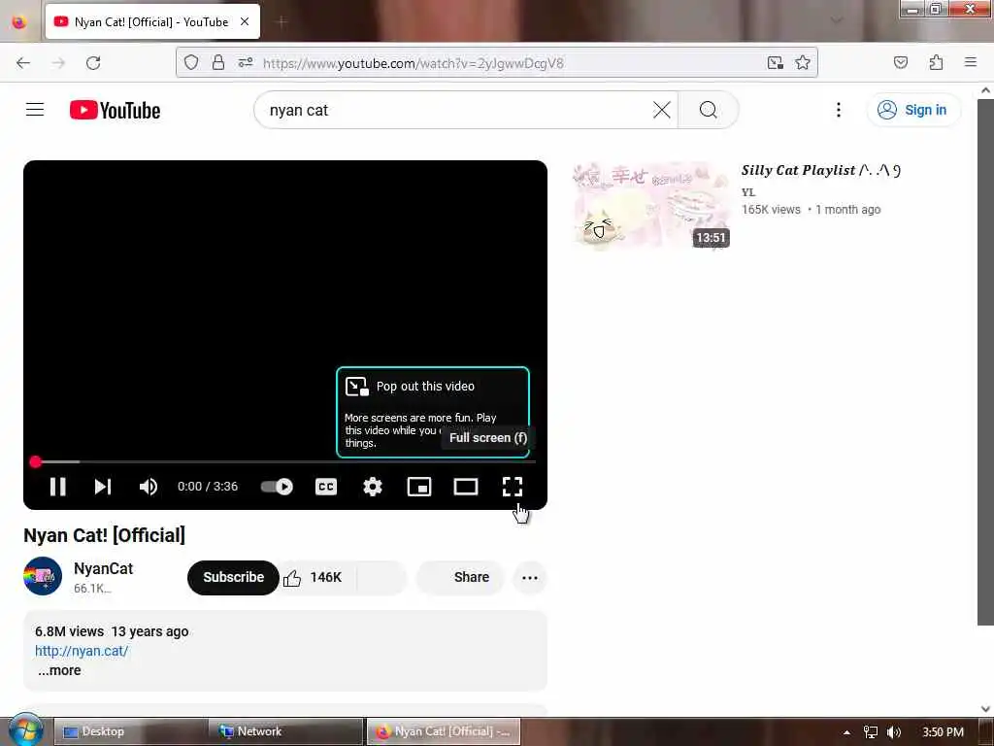Close the Nyan Cat YouTube tab
Image resolution: width=994 pixels, height=746 pixels.
coord(245,21)
